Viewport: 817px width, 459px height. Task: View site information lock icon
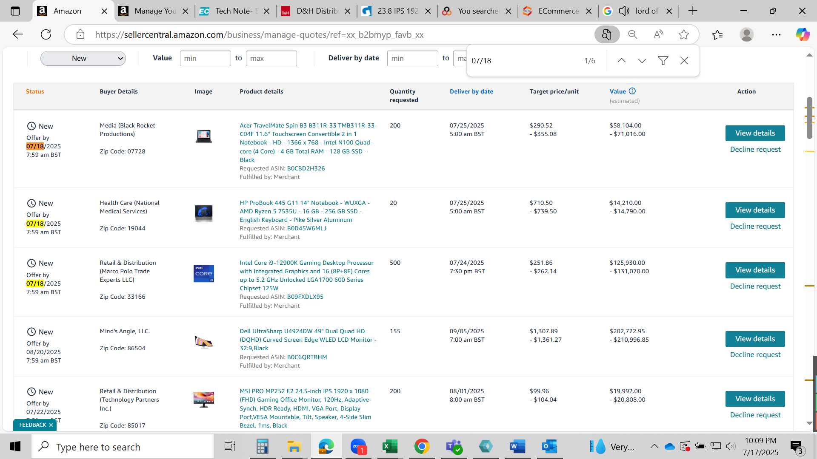[80, 34]
